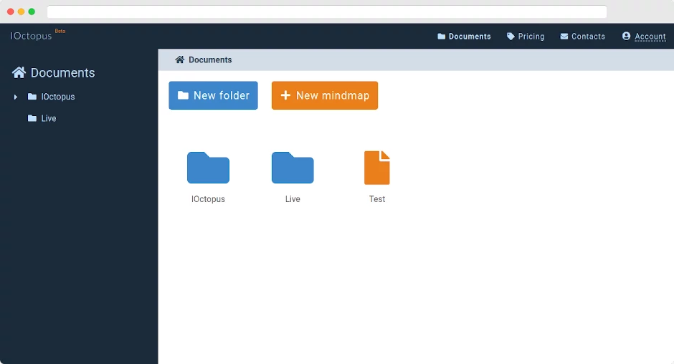The width and height of the screenshot is (674, 364).
Task: Click the red close window button
Action: tap(11, 11)
